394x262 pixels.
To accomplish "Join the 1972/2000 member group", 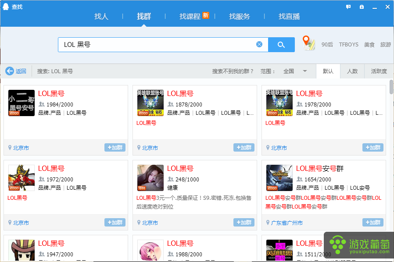I will [115, 222].
